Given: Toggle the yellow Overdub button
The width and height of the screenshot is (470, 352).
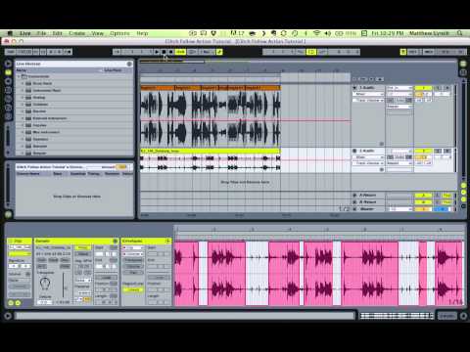Looking at the screenshot, I should click(x=180, y=52).
